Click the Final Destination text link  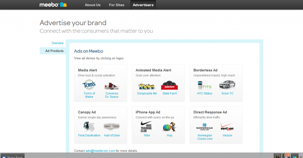89,136
